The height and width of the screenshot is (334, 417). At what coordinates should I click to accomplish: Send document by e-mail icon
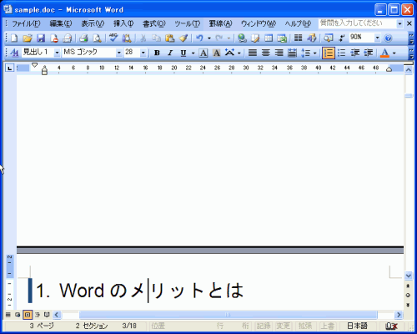68,38
